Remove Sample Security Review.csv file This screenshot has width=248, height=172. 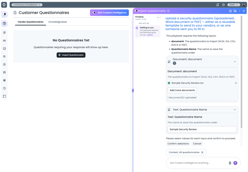point(236,83)
